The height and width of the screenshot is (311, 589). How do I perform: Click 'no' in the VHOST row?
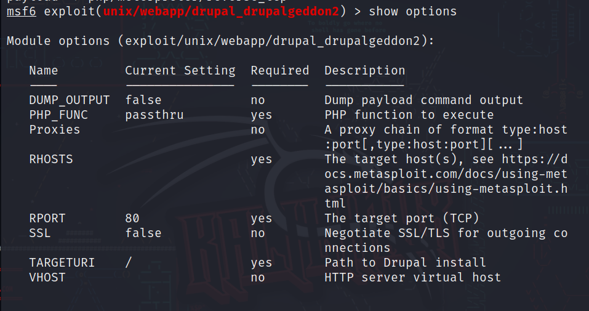coord(258,278)
